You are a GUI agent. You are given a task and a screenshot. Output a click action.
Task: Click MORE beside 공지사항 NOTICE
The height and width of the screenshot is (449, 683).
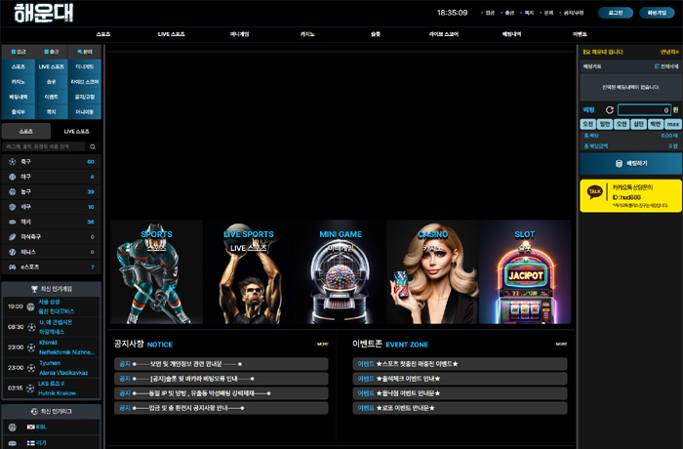pos(322,344)
